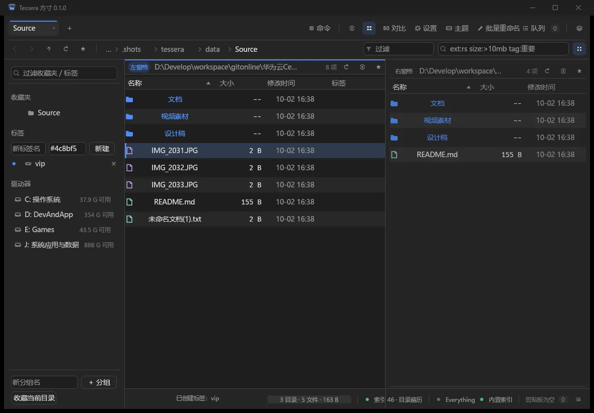The height and width of the screenshot is (413, 594).
Task: Go back with the left arrow navigation button
Action: click(15, 49)
